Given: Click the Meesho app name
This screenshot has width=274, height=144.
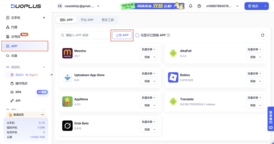Looking at the screenshot, I should pyautogui.click(x=80, y=51).
